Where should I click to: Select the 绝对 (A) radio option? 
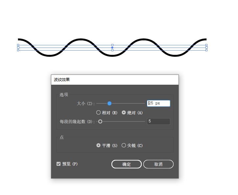(132, 113)
